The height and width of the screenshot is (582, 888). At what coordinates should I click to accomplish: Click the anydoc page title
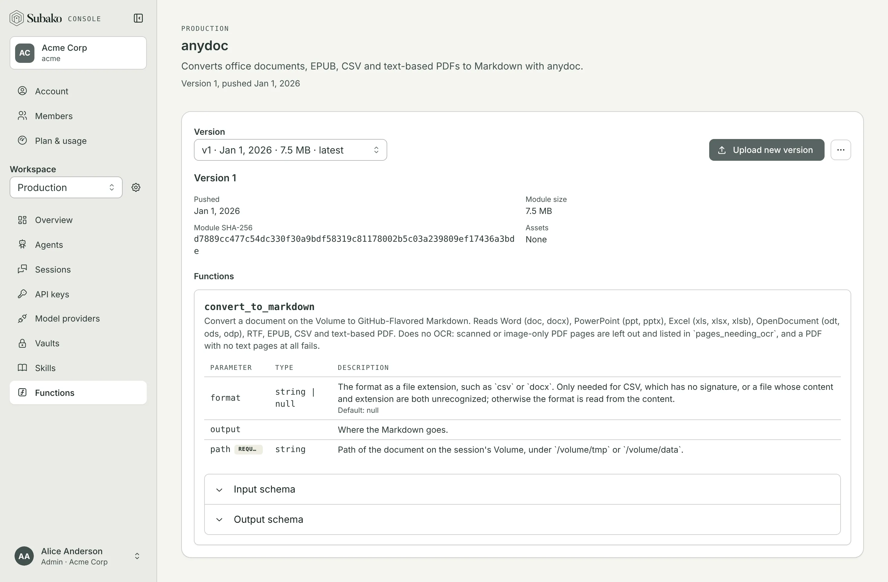[x=204, y=46]
